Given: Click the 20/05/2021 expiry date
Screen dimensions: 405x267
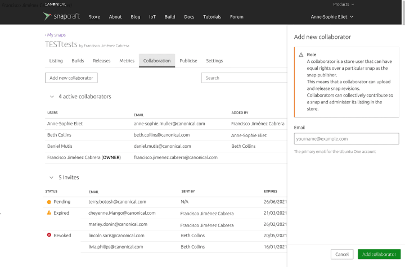Looking at the screenshot, I should pos(275,236).
